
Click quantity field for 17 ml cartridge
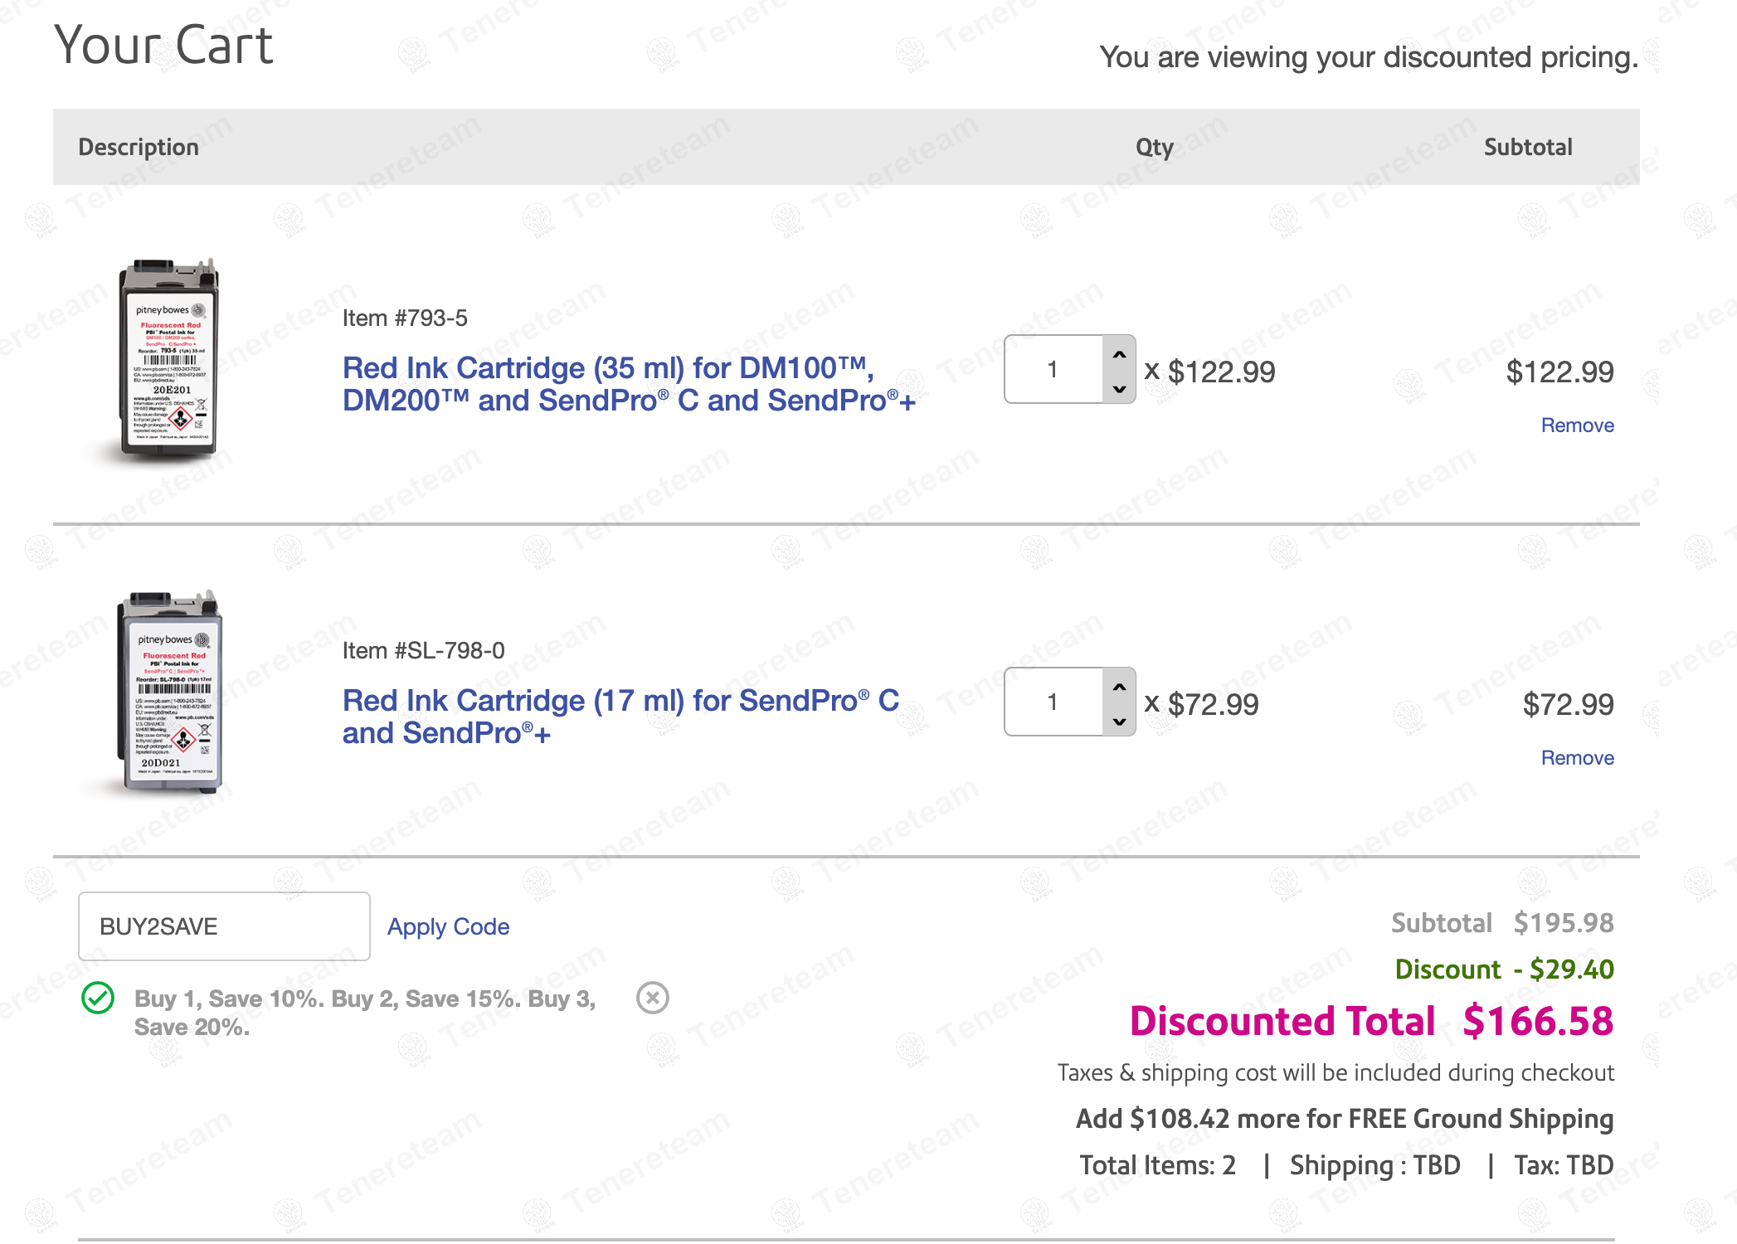[x=1053, y=702]
